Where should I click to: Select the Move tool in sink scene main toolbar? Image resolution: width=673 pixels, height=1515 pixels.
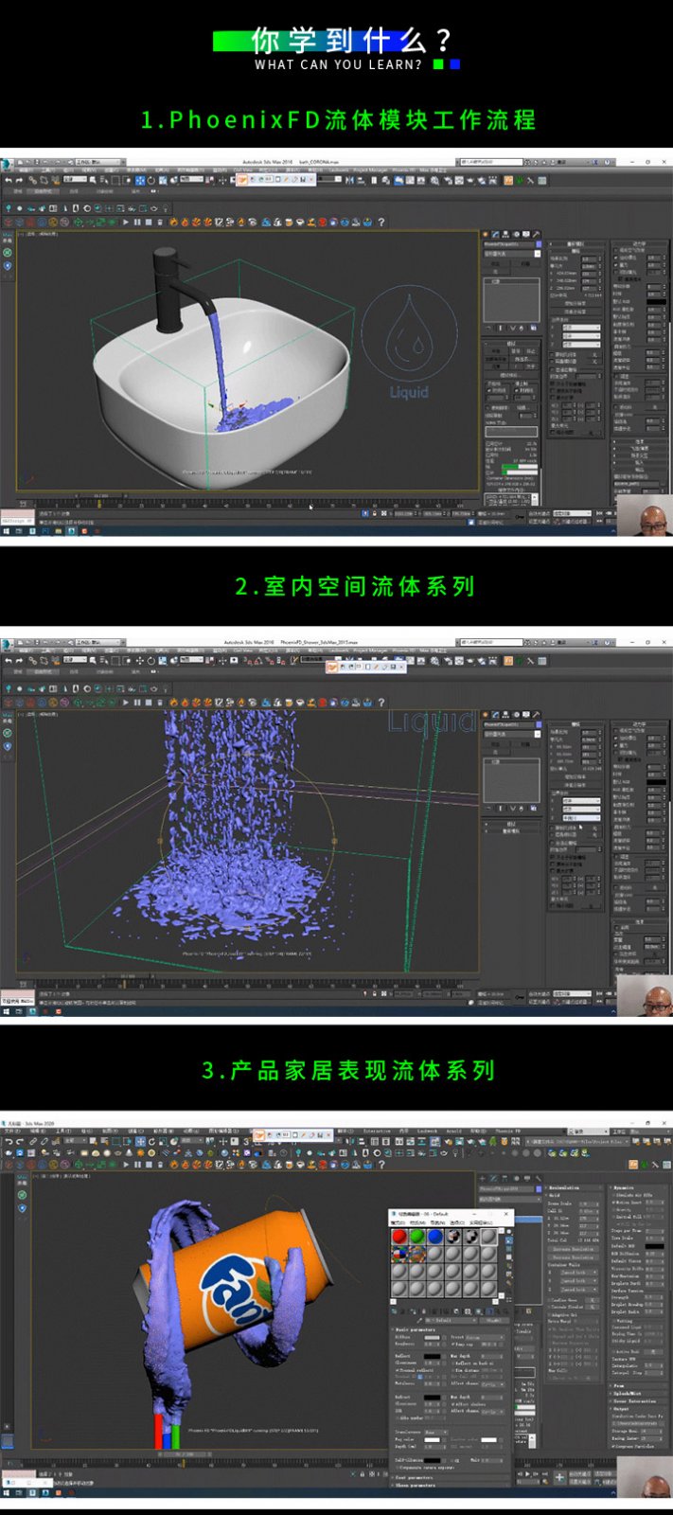140,181
